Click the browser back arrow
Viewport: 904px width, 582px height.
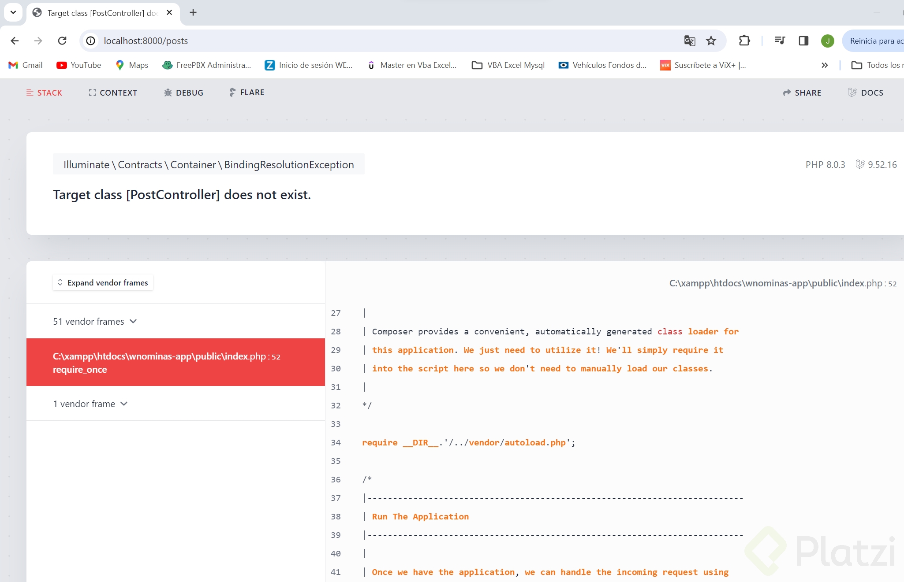[15, 41]
